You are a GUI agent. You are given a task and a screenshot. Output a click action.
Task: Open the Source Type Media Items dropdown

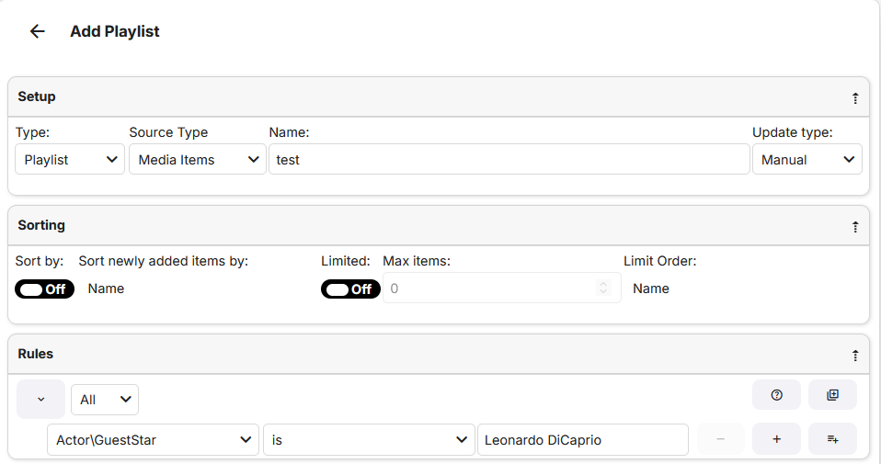coord(198,160)
